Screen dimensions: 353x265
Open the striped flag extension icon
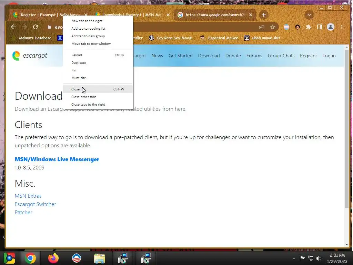click(x=286, y=27)
